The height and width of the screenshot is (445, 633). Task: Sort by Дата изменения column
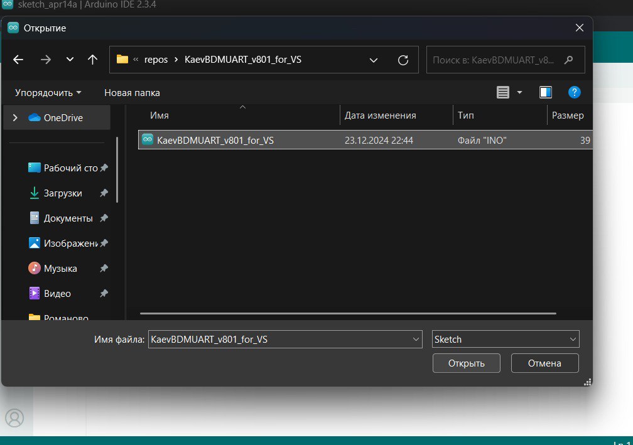[380, 115]
